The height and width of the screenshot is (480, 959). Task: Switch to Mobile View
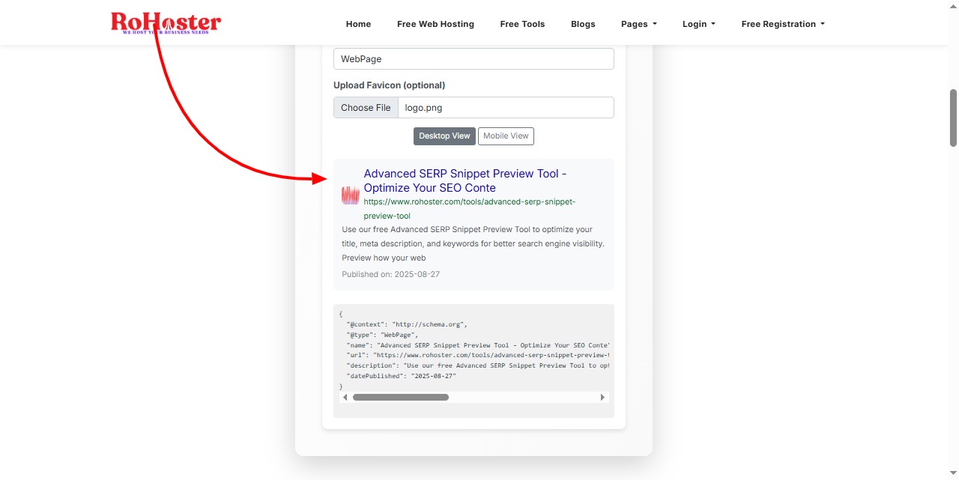[x=506, y=136]
